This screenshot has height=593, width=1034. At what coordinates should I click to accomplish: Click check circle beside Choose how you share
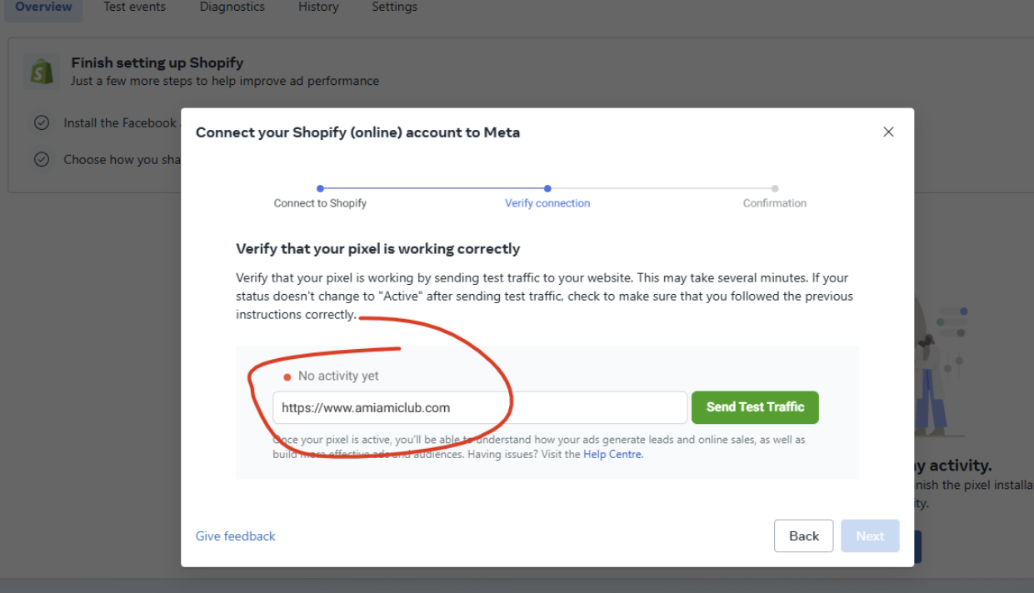(x=42, y=159)
